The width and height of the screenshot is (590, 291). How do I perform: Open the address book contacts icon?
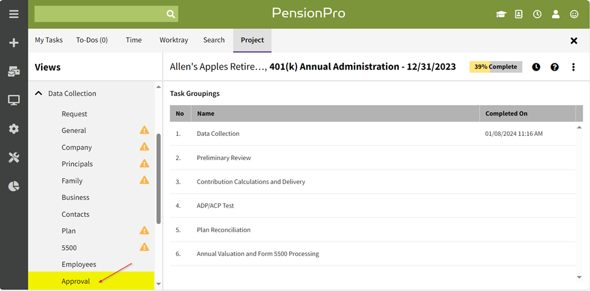point(519,14)
